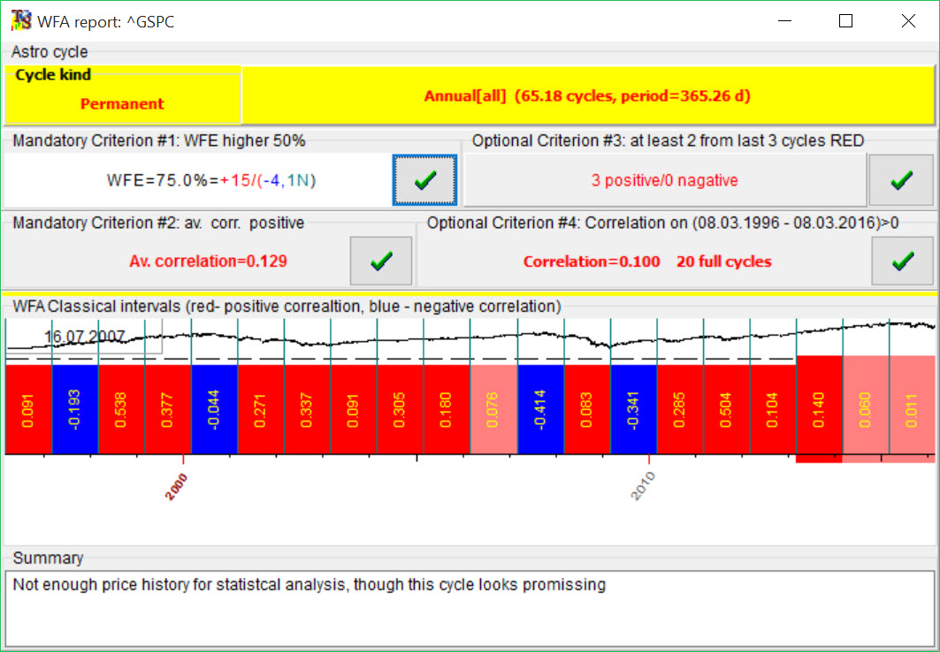Click the WFA report app icon in title bar

19,20
